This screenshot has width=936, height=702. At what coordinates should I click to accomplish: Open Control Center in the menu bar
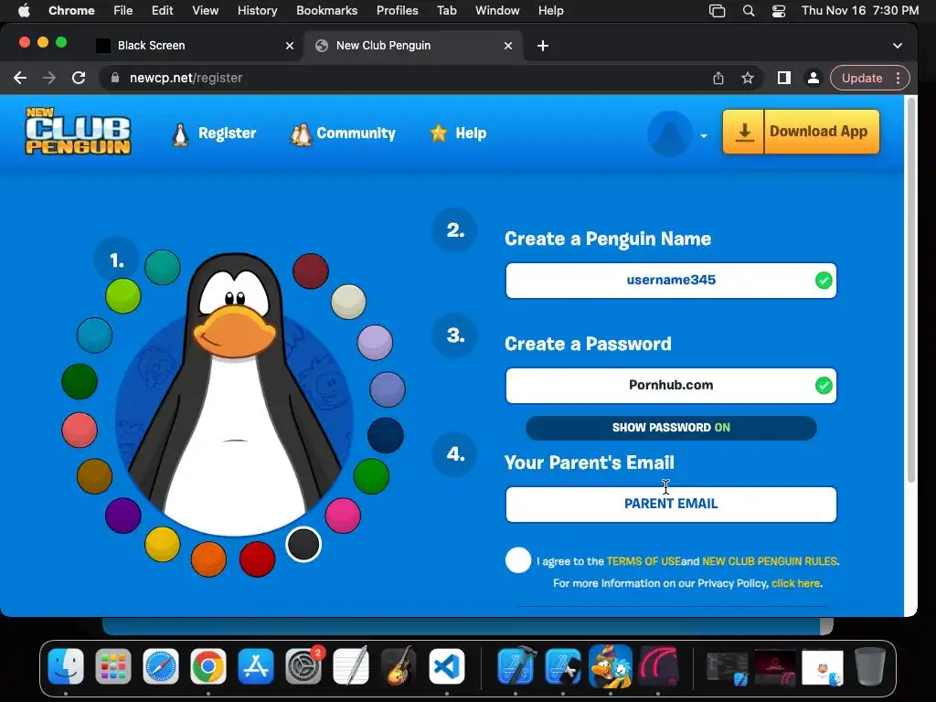[779, 11]
